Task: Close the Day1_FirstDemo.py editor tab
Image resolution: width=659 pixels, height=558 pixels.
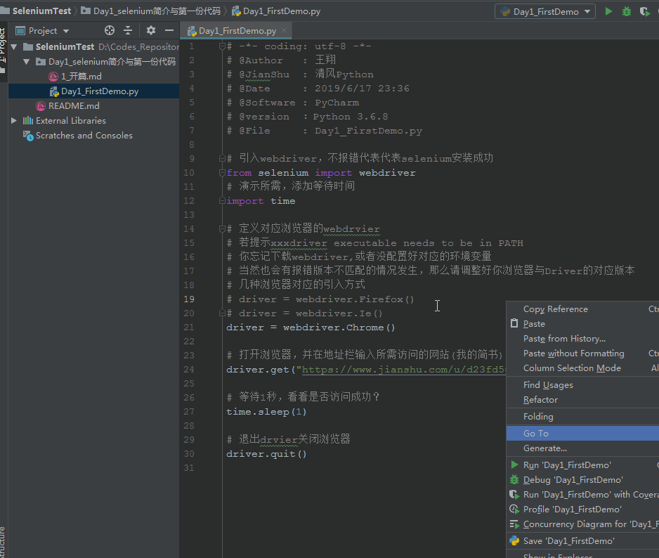Action: pos(284,30)
